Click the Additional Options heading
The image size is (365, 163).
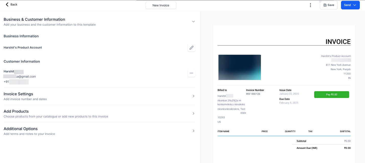[x=21, y=129]
